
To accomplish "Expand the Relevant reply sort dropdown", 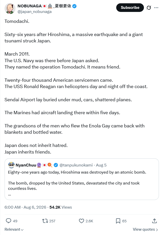I will tap(14, 229).
